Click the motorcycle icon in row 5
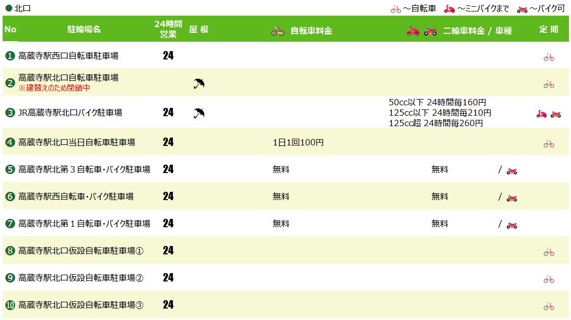The width and height of the screenshot is (571, 320). point(511,171)
